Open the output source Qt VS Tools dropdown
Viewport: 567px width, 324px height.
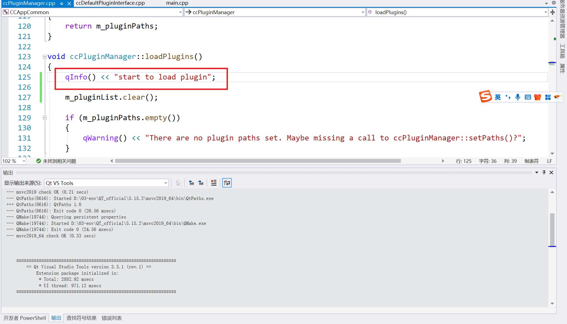[x=107, y=183]
